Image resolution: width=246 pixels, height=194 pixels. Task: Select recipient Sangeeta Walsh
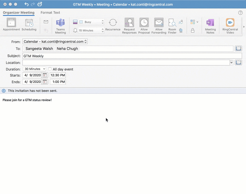point(39,48)
